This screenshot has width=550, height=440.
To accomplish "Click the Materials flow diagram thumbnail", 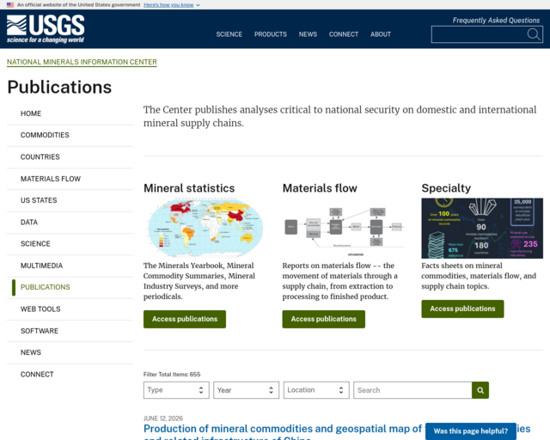I will (x=344, y=228).
